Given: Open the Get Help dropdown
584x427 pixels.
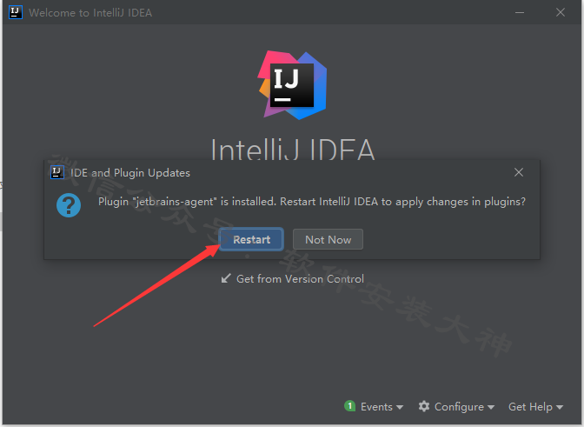Looking at the screenshot, I should pyautogui.click(x=536, y=406).
